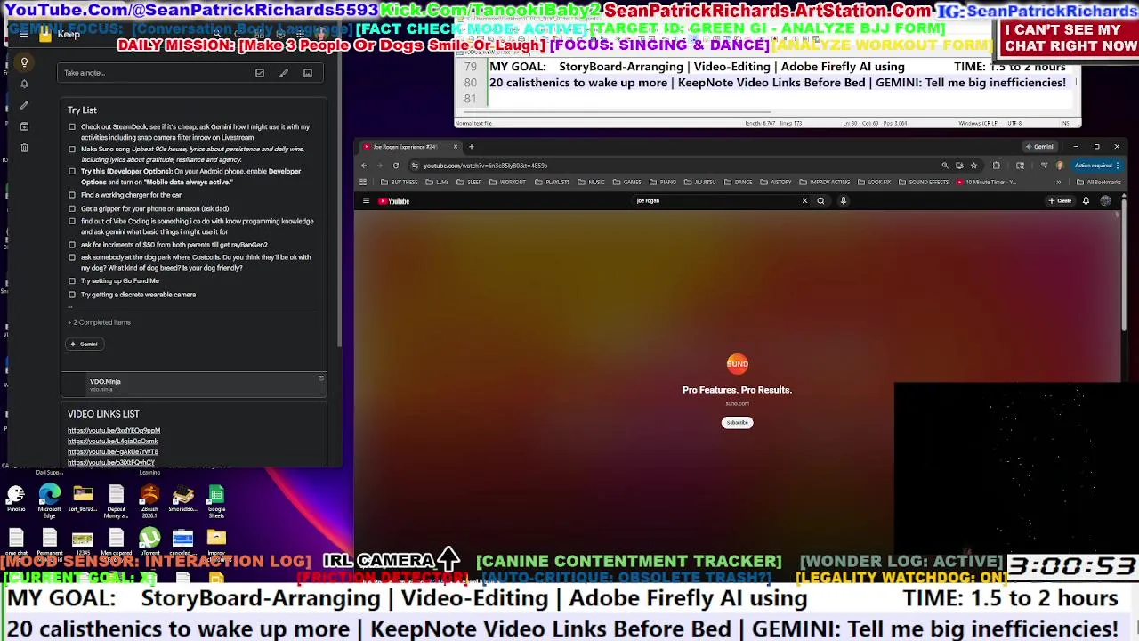Viewport: 1139px width, 641px height.
Task: Click the Suno ad subscribe button
Action: pyautogui.click(x=737, y=423)
